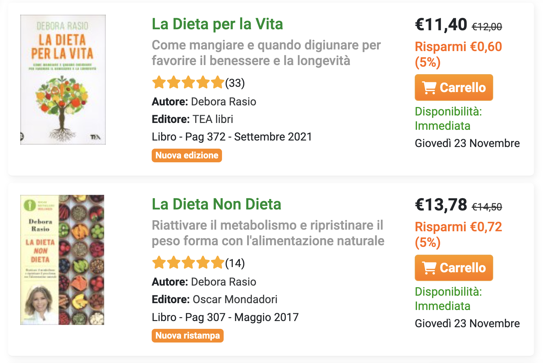The image size is (543, 363).
Task: Add La Dieta Non Dieta to Carrello
Action: coord(453,268)
